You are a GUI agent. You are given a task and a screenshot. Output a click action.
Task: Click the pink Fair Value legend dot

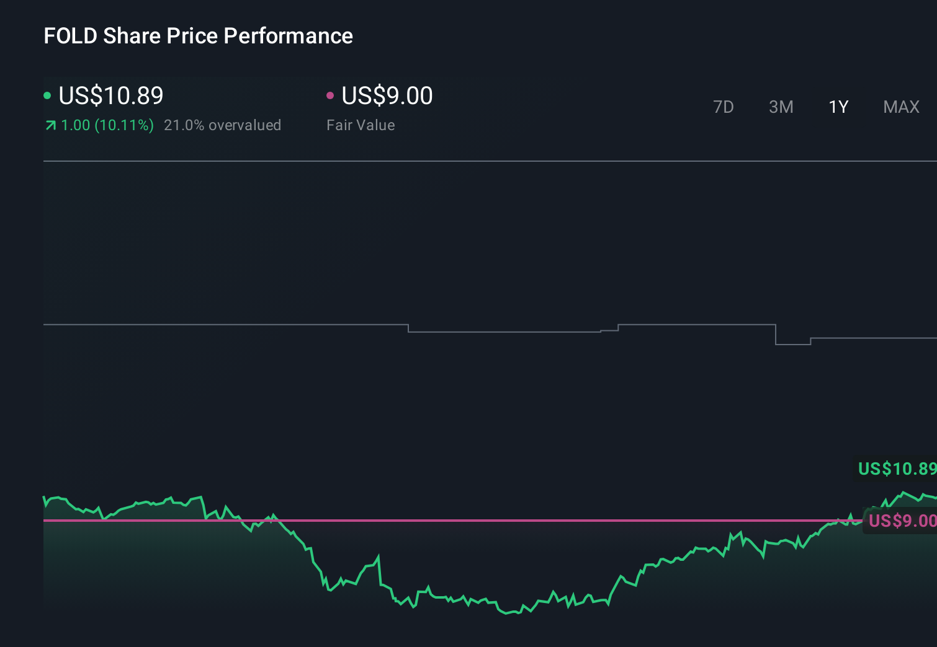(331, 95)
